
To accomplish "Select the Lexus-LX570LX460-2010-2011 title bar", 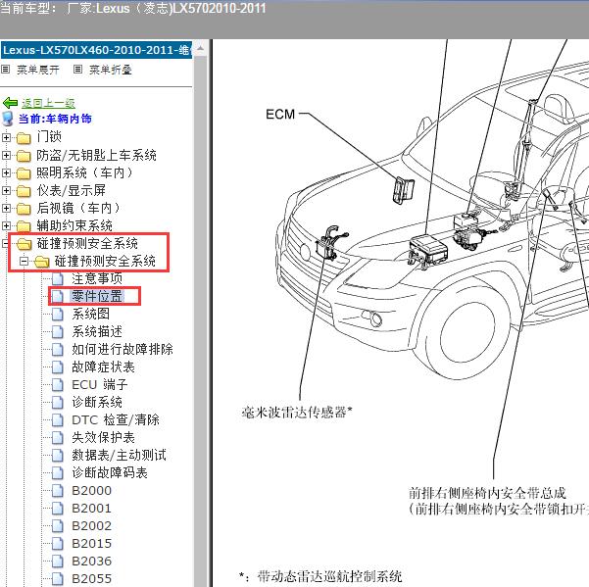I will click(97, 50).
